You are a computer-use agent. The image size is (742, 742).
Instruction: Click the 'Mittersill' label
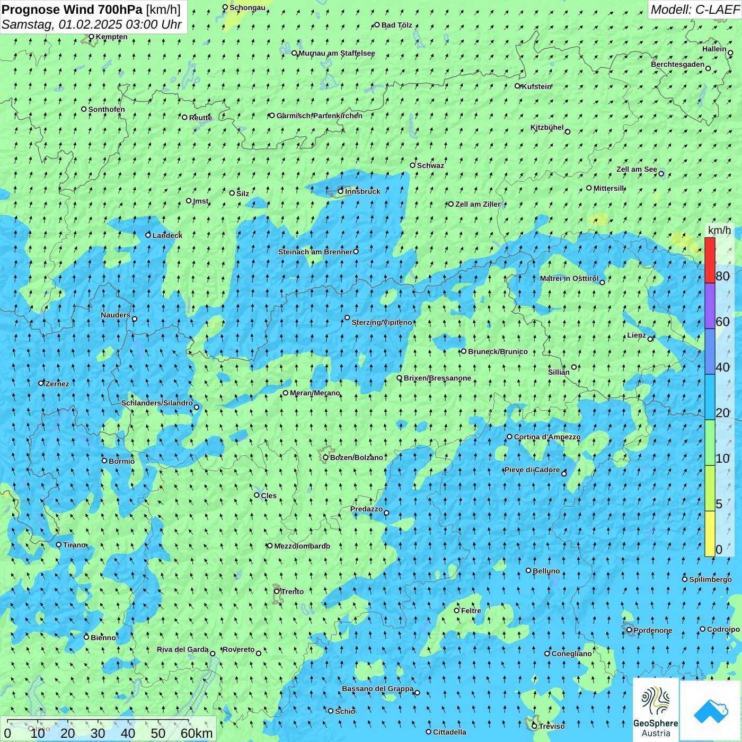click(x=609, y=188)
